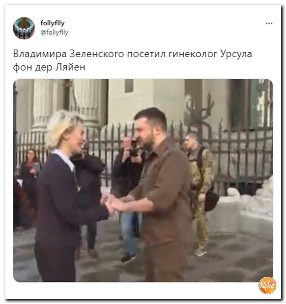
Task: Select the word Зеленского in the tweet
Action: click(97, 54)
